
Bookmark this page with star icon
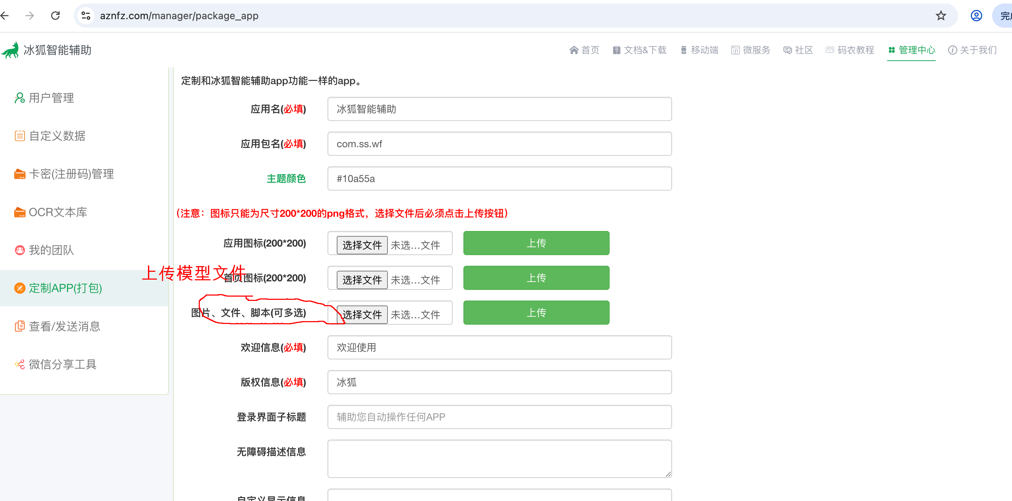pyautogui.click(x=940, y=16)
